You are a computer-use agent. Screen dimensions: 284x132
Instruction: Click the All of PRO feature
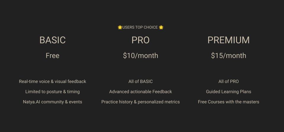coord(229,82)
